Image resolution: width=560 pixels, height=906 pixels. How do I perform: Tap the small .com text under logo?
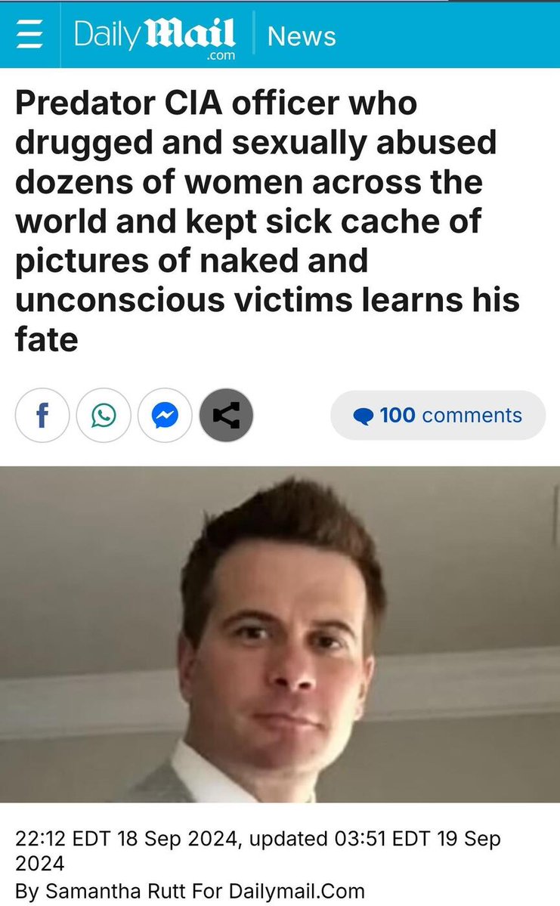tap(221, 55)
